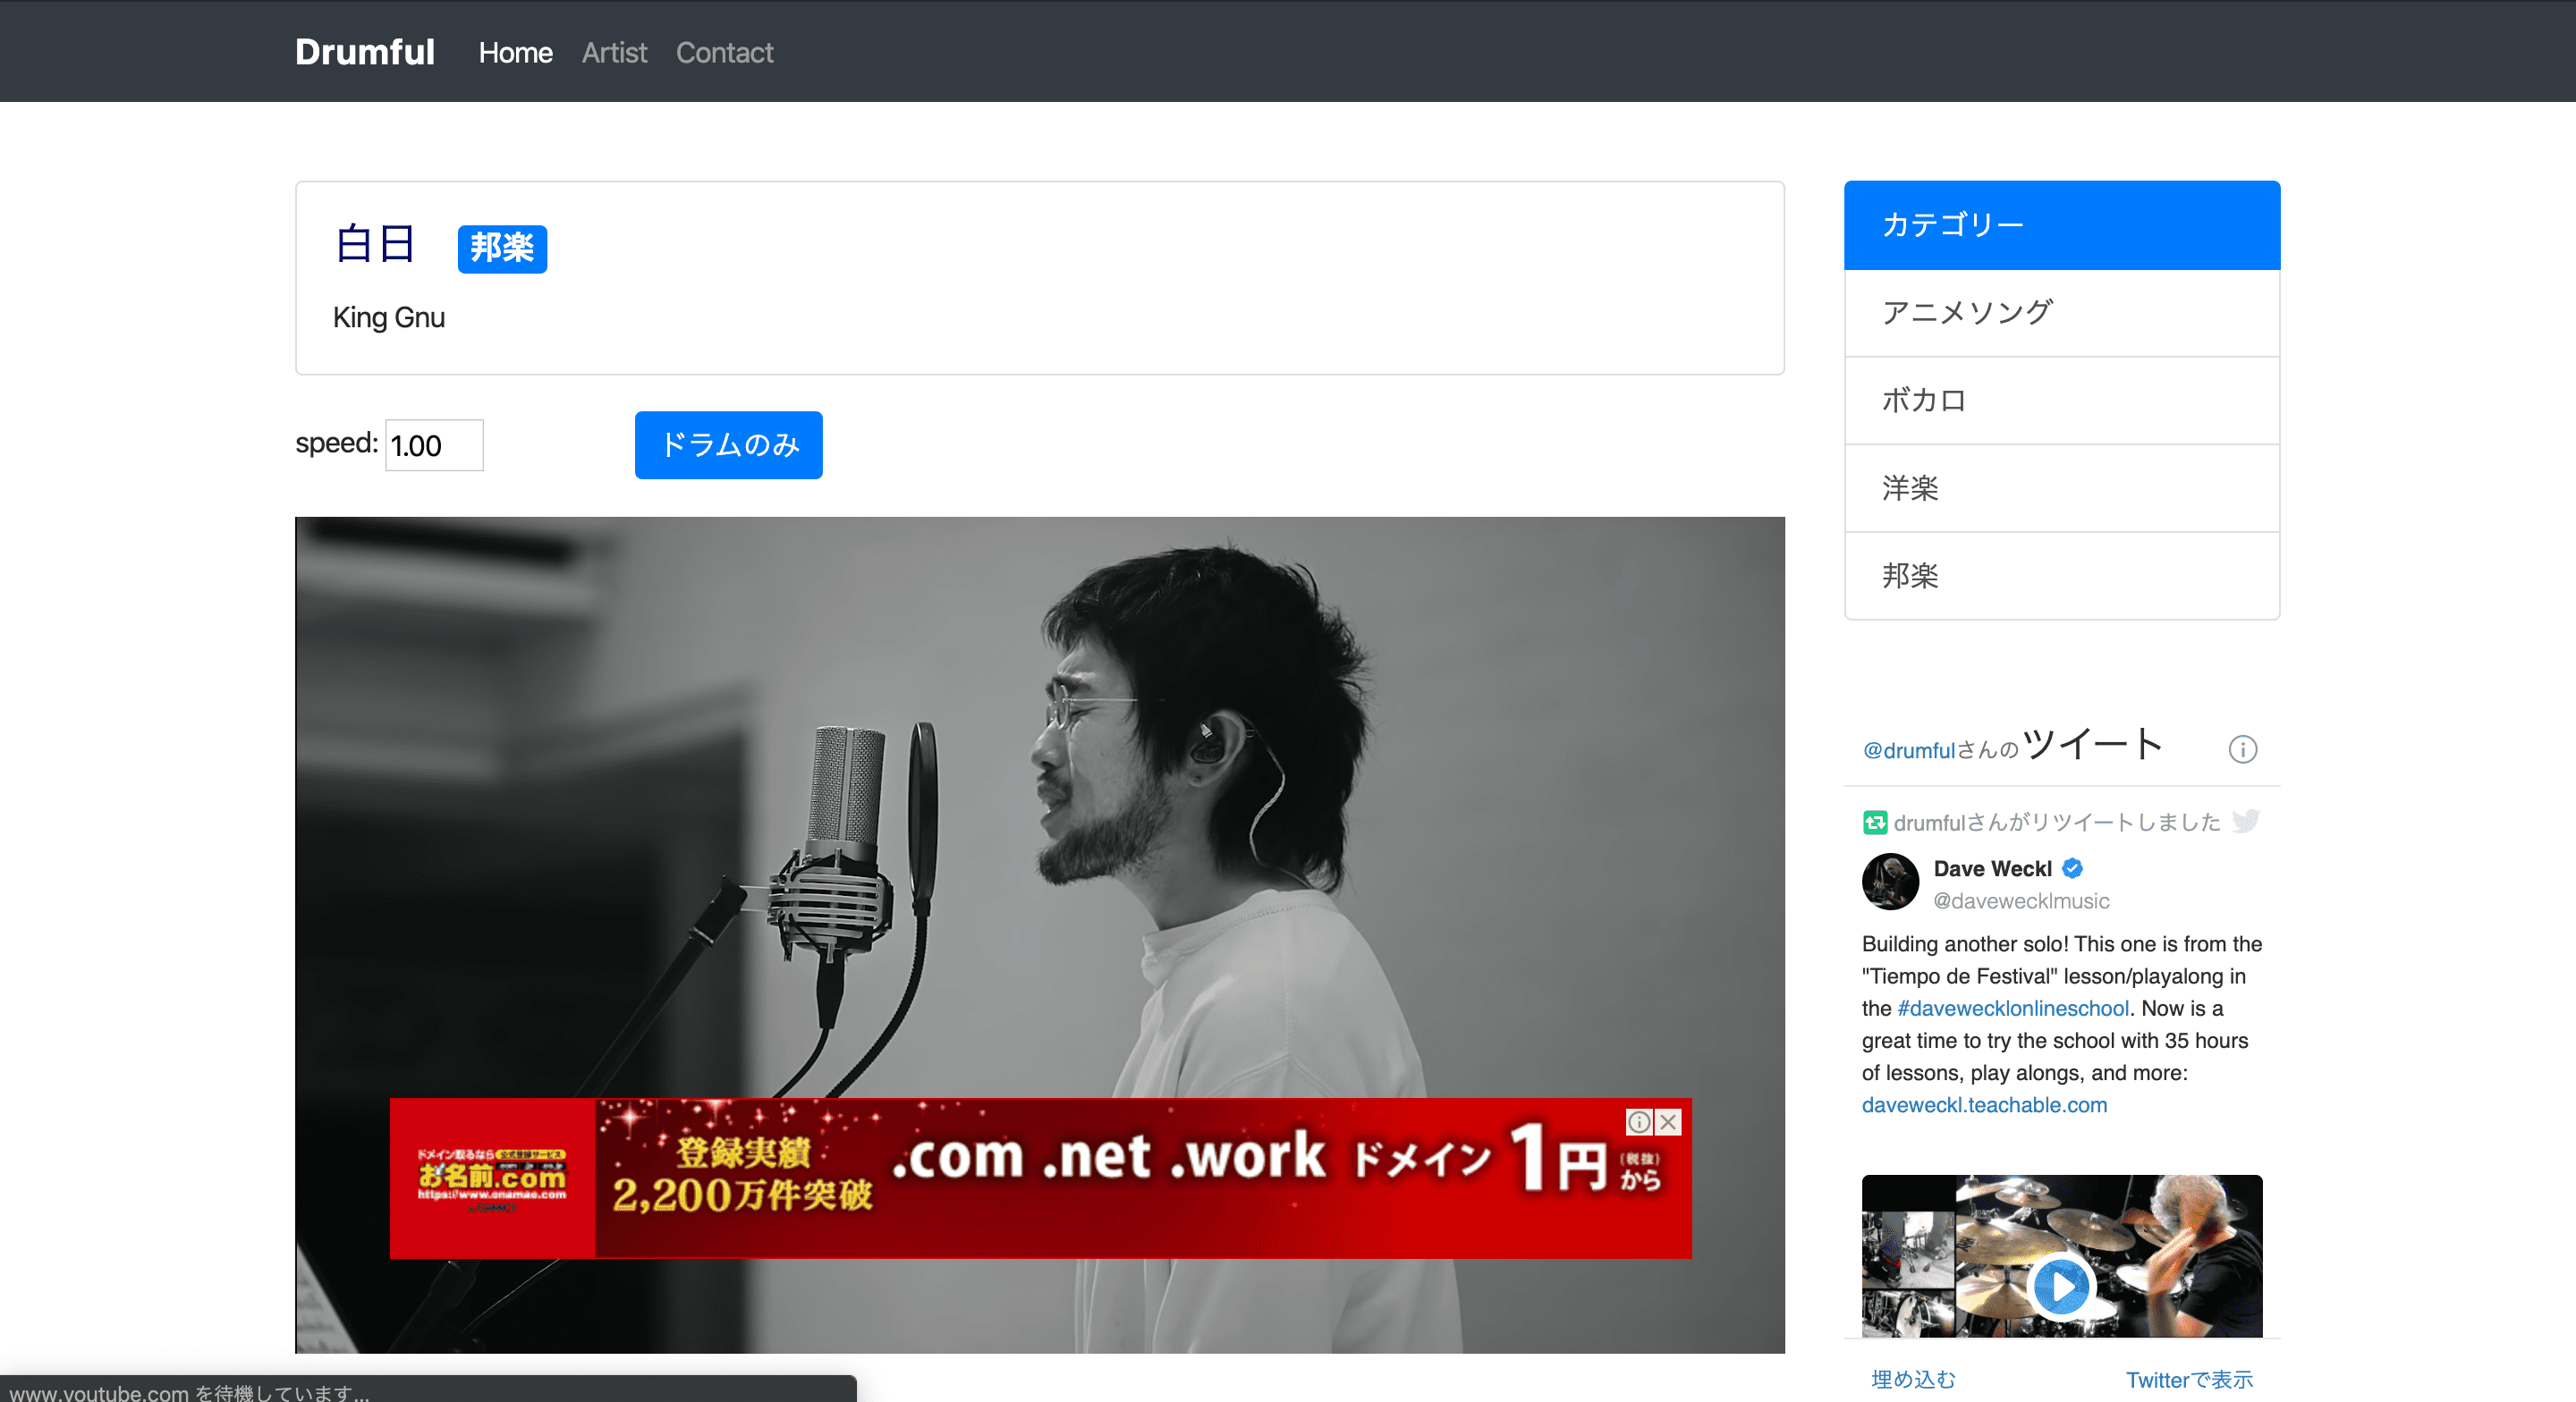This screenshot has height=1402, width=2576.
Task: Go to the Contact page
Action: [724, 52]
